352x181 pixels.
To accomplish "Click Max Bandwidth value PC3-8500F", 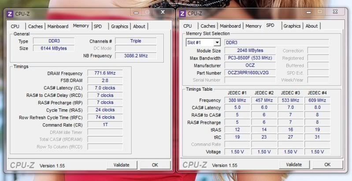I will coord(250,58).
